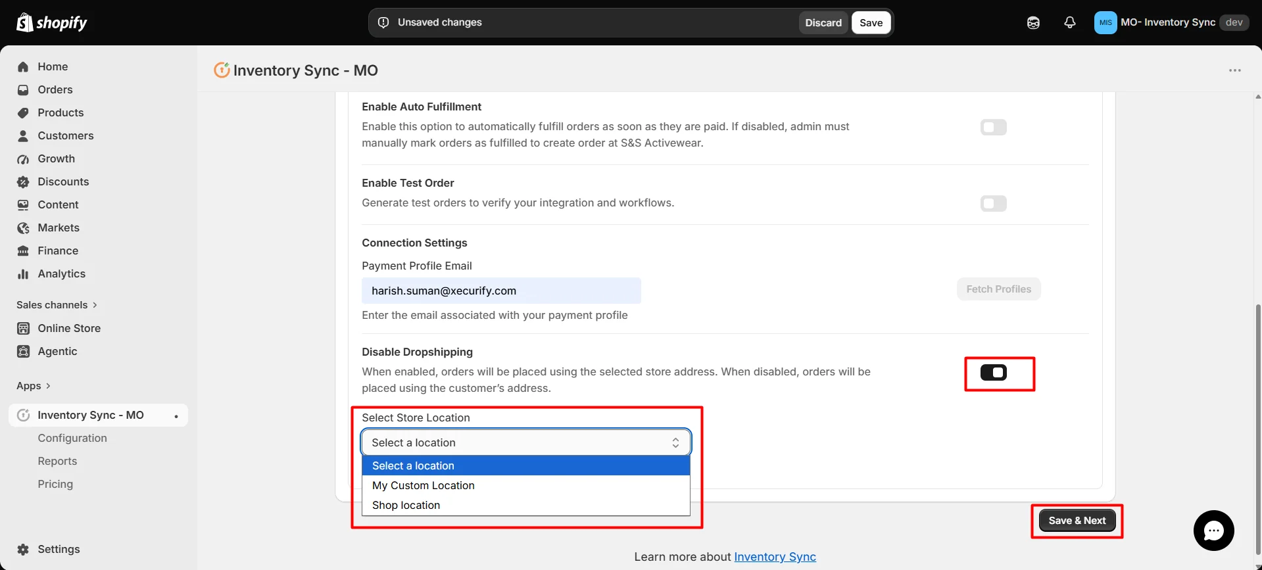Select Inventory Sync - MO app in sidebar
This screenshot has height=570, width=1262.
coord(98,415)
